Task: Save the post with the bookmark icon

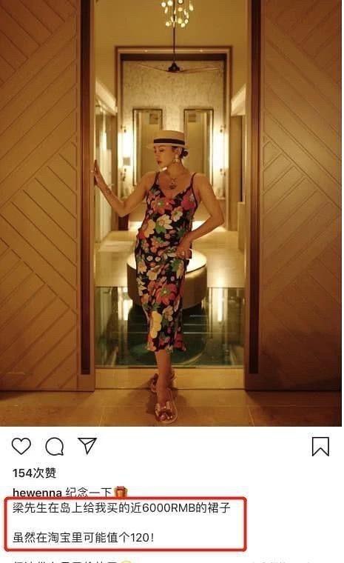Action: (320, 446)
